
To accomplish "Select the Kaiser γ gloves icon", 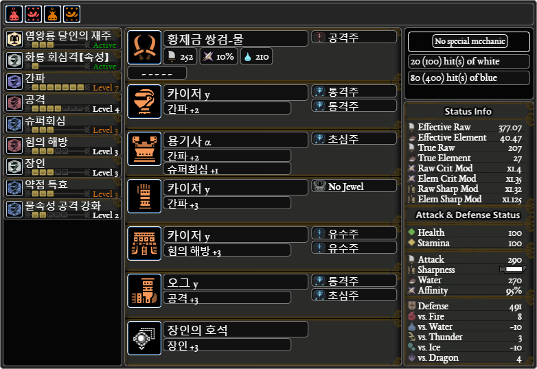I will point(144,196).
